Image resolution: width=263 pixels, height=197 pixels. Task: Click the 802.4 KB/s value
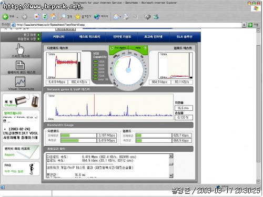(79, 82)
